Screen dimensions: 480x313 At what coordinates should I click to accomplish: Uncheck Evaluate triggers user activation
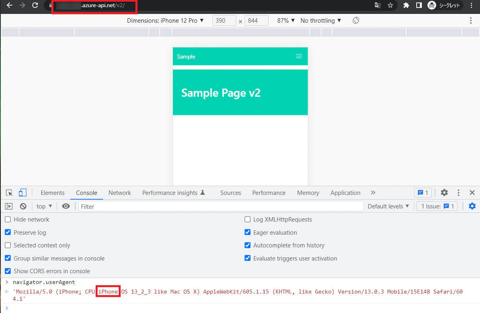point(247,258)
